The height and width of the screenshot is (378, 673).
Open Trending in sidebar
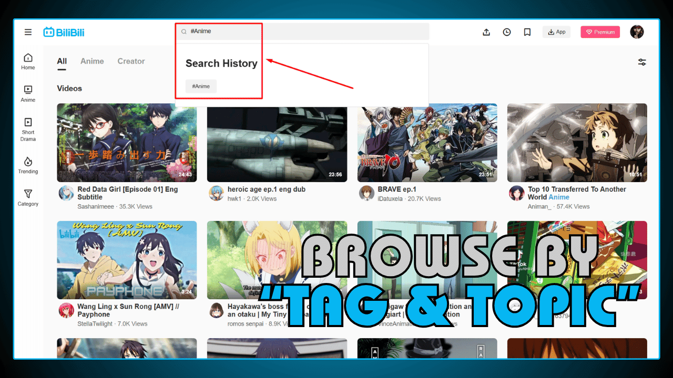[x=28, y=165]
